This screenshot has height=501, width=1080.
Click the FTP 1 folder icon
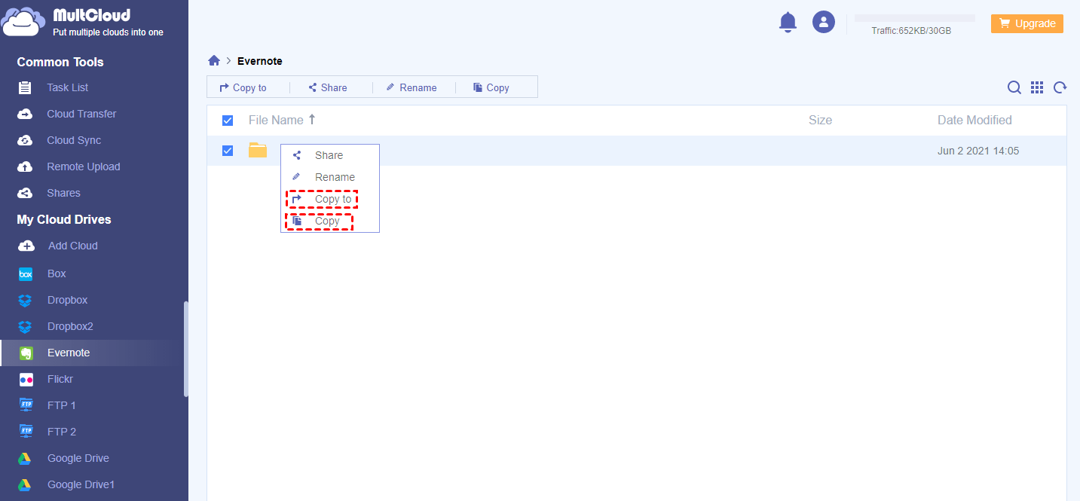pyautogui.click(x=26, y=405)
